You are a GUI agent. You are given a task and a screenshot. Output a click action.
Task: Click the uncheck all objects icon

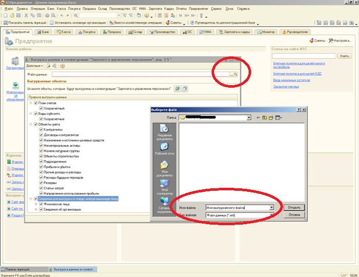pyautogui.click(x=185, y=89)
